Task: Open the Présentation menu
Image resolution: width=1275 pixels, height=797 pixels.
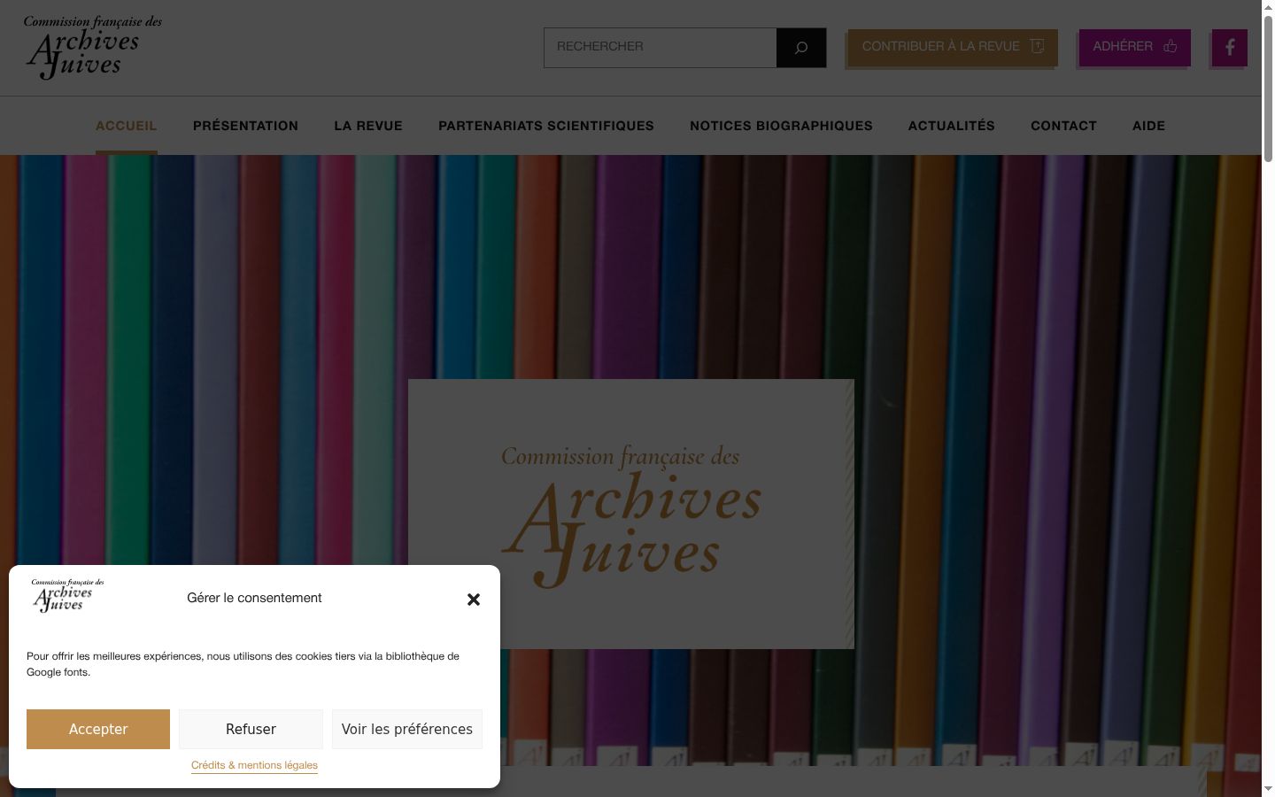Action: tap(245, 126)
